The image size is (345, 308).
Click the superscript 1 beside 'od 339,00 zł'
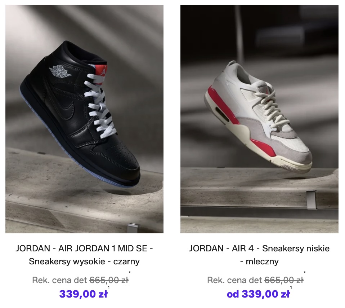[291, 287]
